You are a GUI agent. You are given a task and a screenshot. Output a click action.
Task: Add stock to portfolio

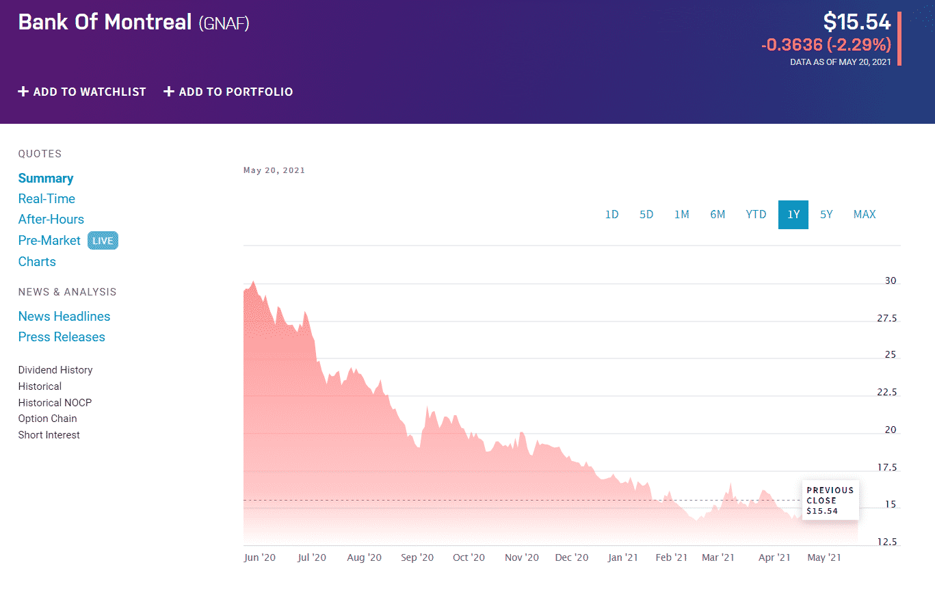click(x=228, y=92)
